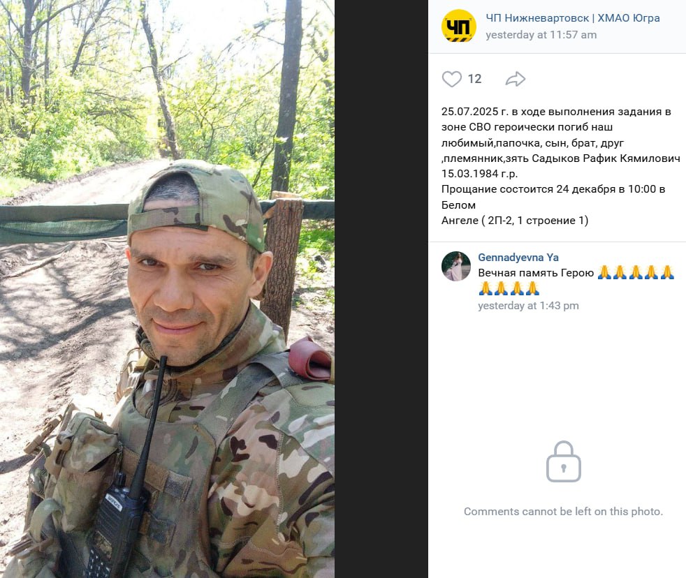Open the ЧП community avatar logo

click(x=458, y=27)
